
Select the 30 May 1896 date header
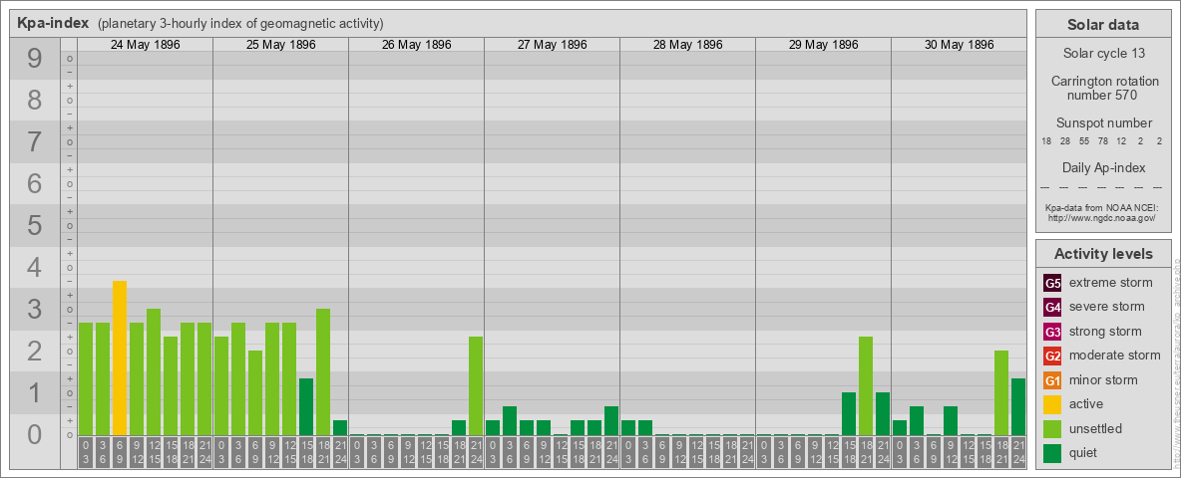pos(959,45)
